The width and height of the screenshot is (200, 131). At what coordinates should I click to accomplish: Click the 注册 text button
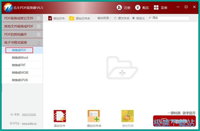click(127, 8)
